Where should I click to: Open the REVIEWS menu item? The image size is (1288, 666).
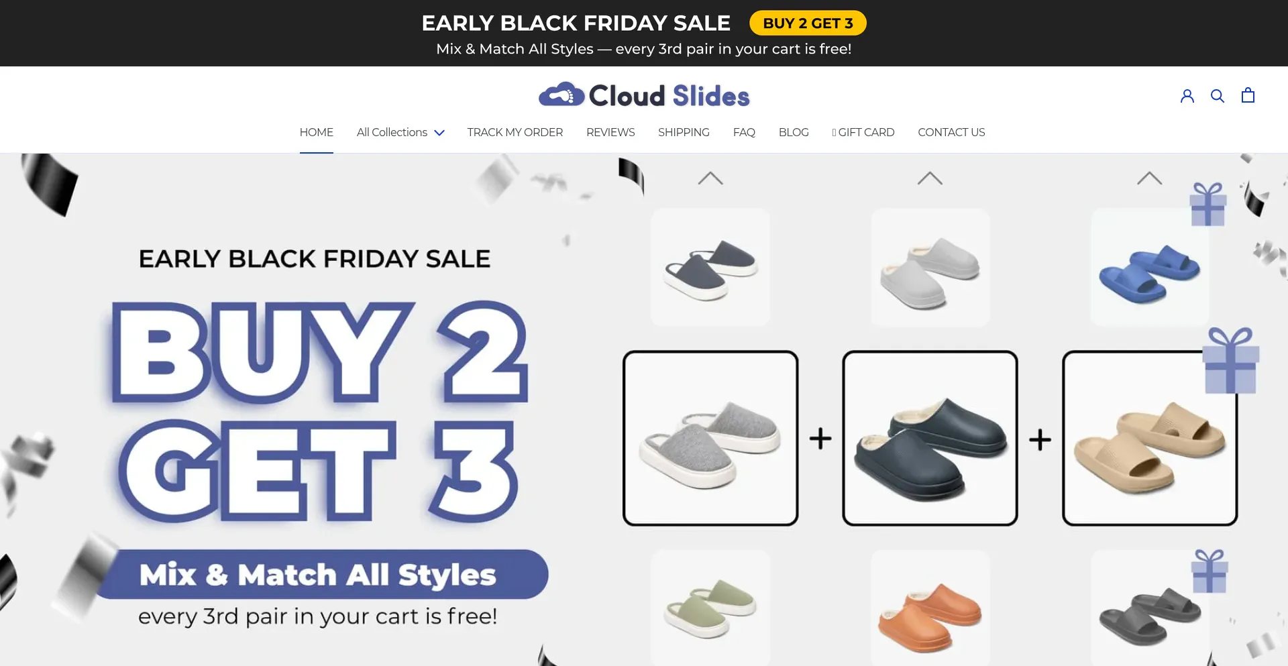point(610,132)
